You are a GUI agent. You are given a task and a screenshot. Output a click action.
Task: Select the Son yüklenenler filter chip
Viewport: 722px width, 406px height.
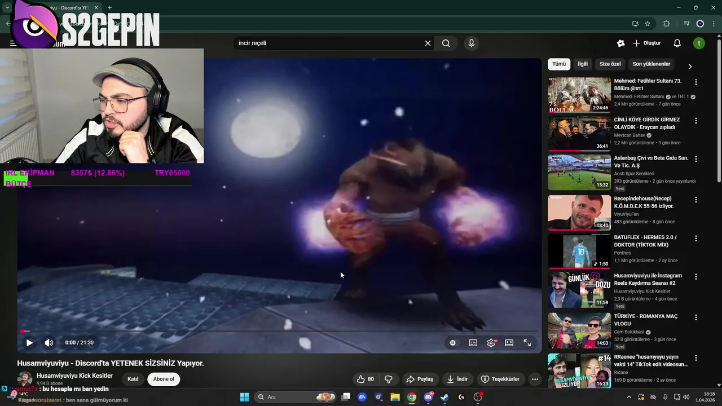click(651, 64)
